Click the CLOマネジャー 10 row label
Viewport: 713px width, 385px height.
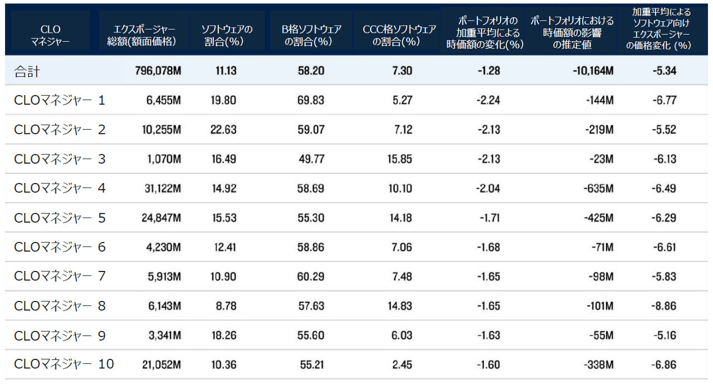coord(64,364)
